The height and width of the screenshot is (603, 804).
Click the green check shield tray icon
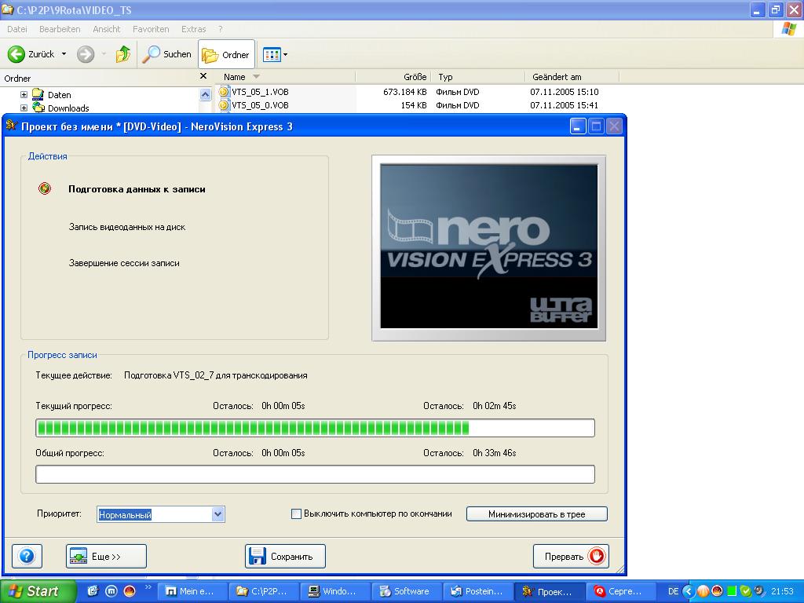click(745, 591)
